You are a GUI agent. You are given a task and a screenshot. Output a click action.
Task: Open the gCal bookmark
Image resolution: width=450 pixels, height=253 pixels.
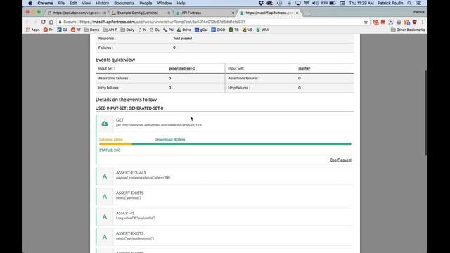point(201,30)
